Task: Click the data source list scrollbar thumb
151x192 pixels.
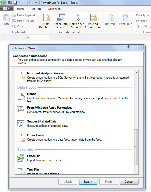Action: click(x=136, y=147)
